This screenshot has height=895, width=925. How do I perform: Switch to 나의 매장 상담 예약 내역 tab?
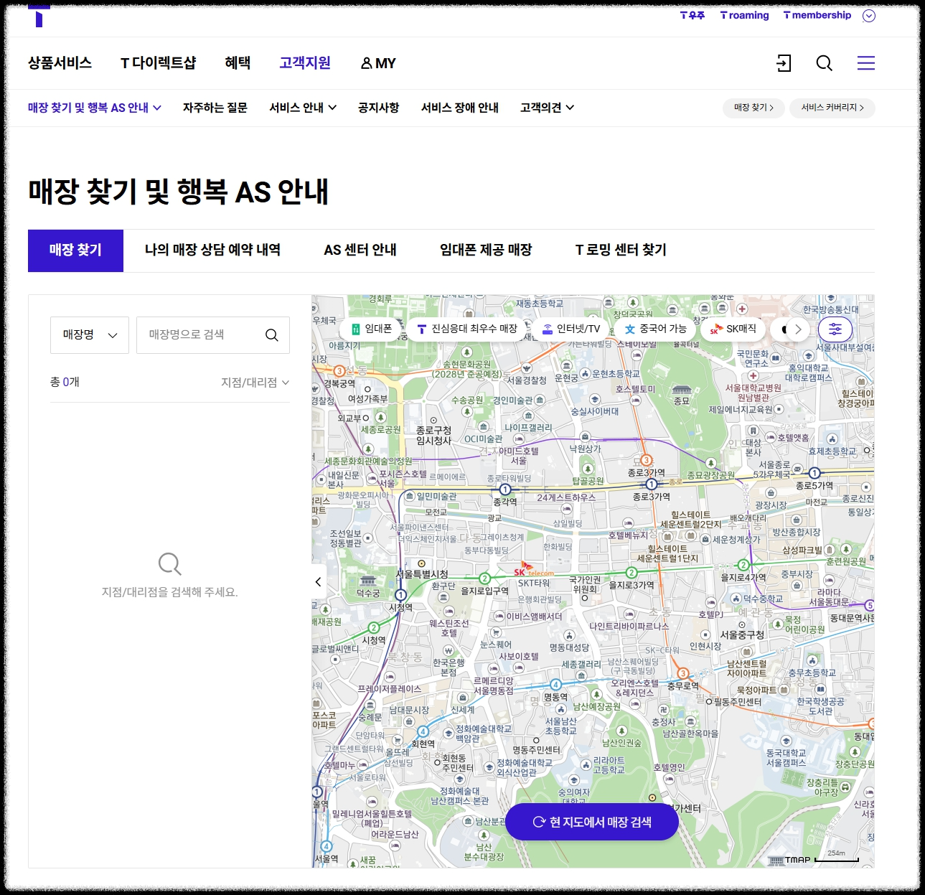click(x=212, y=250)
